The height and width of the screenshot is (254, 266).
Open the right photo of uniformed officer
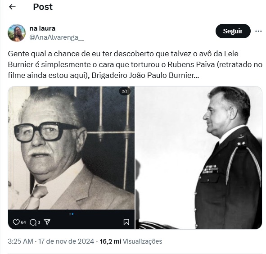(198, 158)
